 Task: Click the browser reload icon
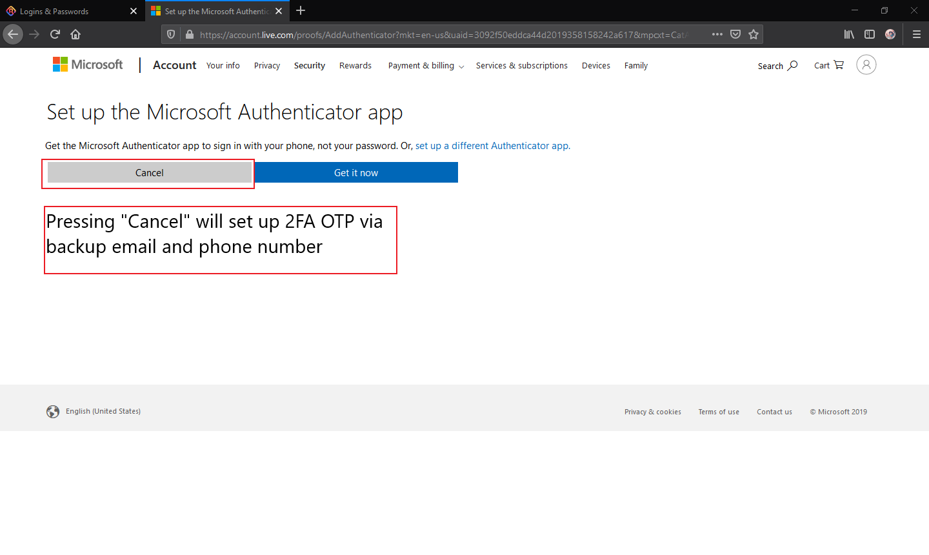coord(55,34)
